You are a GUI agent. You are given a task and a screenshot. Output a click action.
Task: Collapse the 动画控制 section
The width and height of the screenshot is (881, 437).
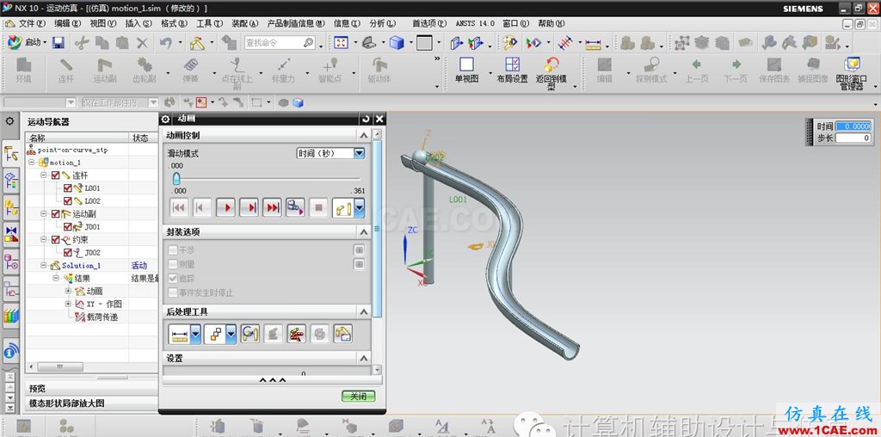[364, 135]
